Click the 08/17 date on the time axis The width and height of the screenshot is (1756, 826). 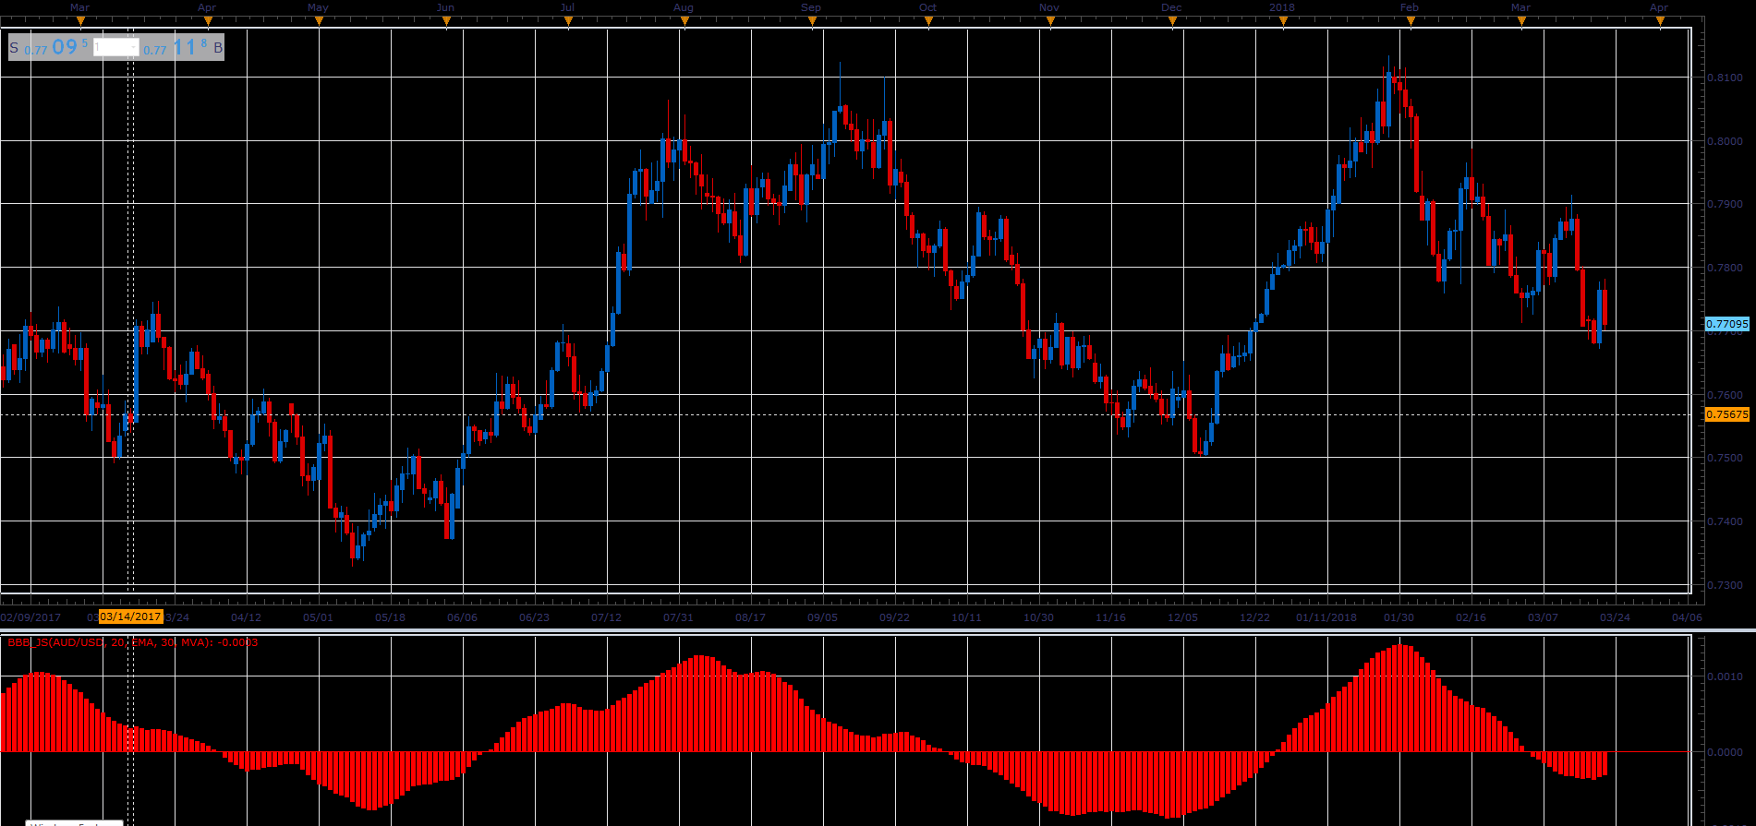pyautogui.click(x=750, y=617)
